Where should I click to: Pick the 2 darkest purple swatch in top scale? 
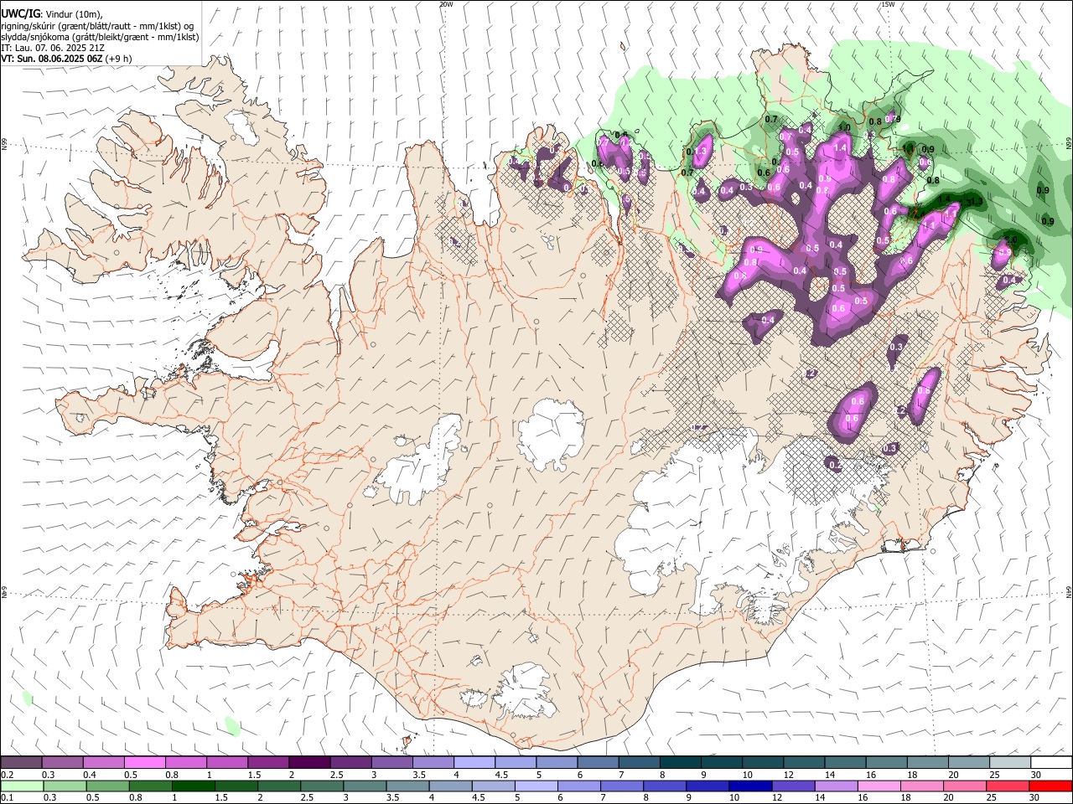coord(309,762)
